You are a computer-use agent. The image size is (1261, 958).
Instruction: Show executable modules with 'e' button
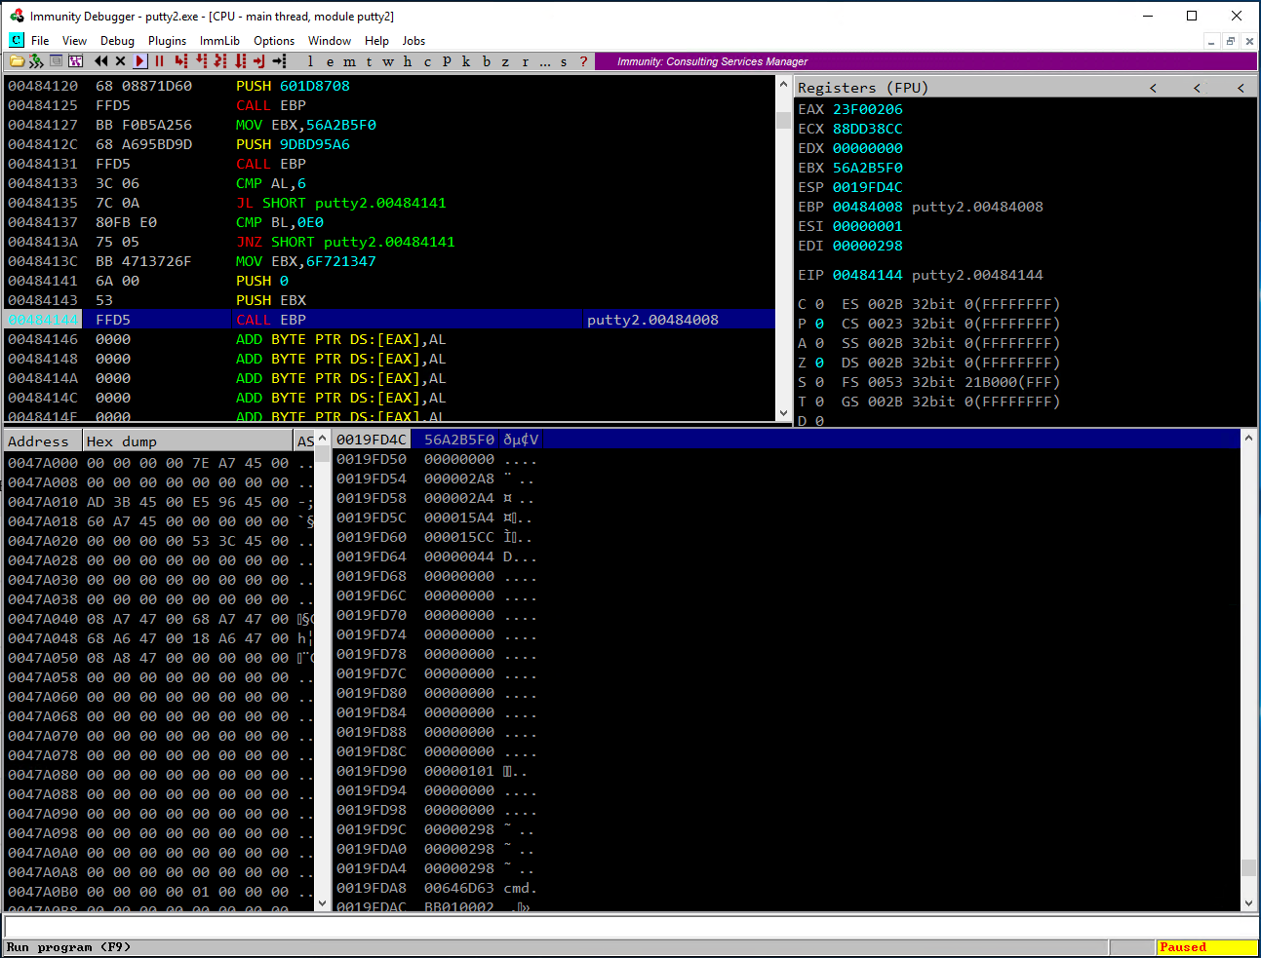click(x=330, y=61)
